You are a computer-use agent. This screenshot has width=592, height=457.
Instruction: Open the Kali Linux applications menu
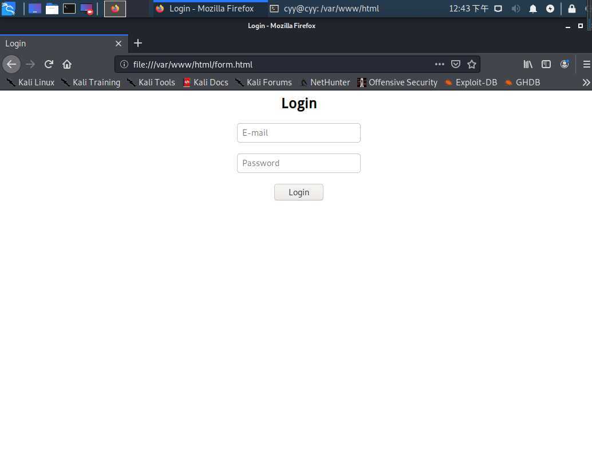coord(9,9)
